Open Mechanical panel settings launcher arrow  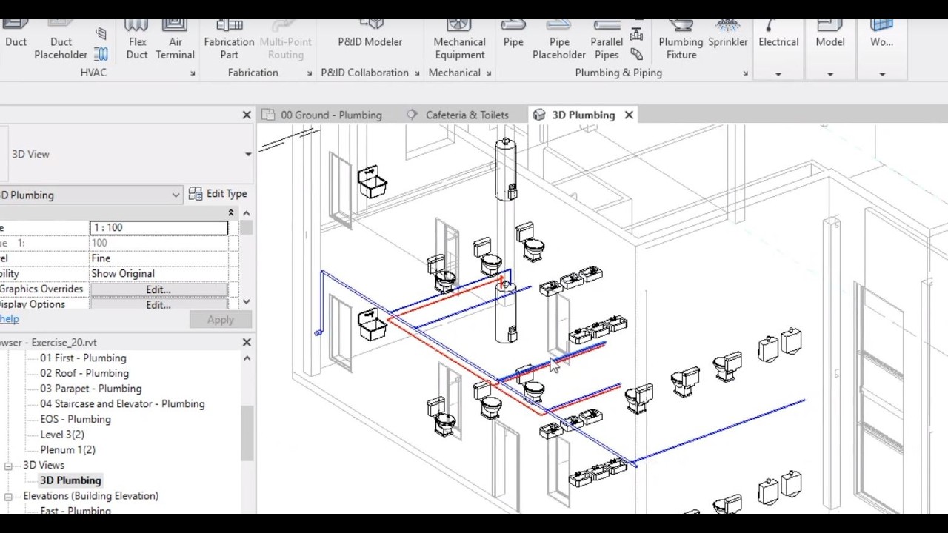point(489,73)
